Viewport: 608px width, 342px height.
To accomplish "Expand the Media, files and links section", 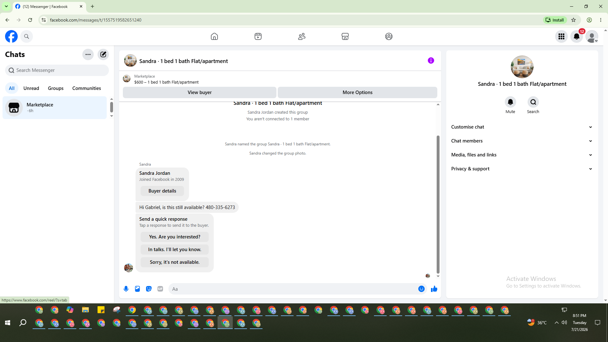I will click(522, 155).
